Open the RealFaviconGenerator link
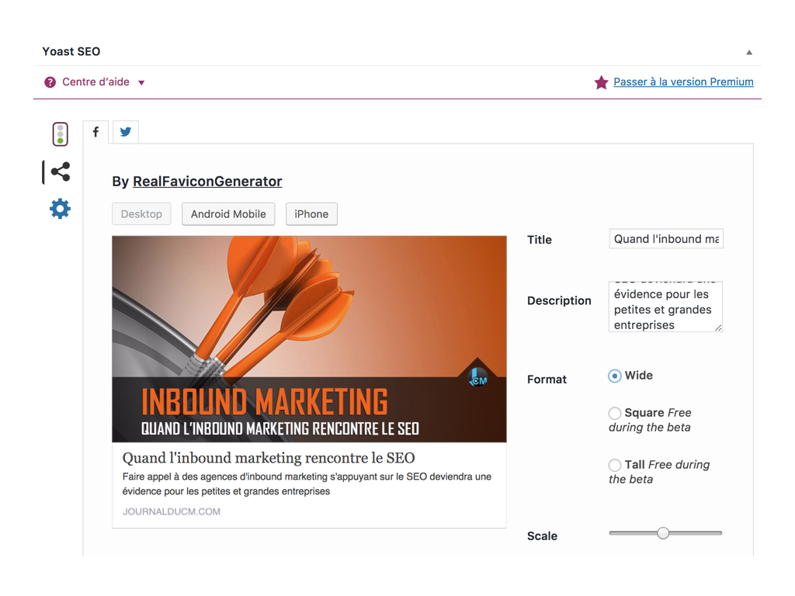 (207, 182)
